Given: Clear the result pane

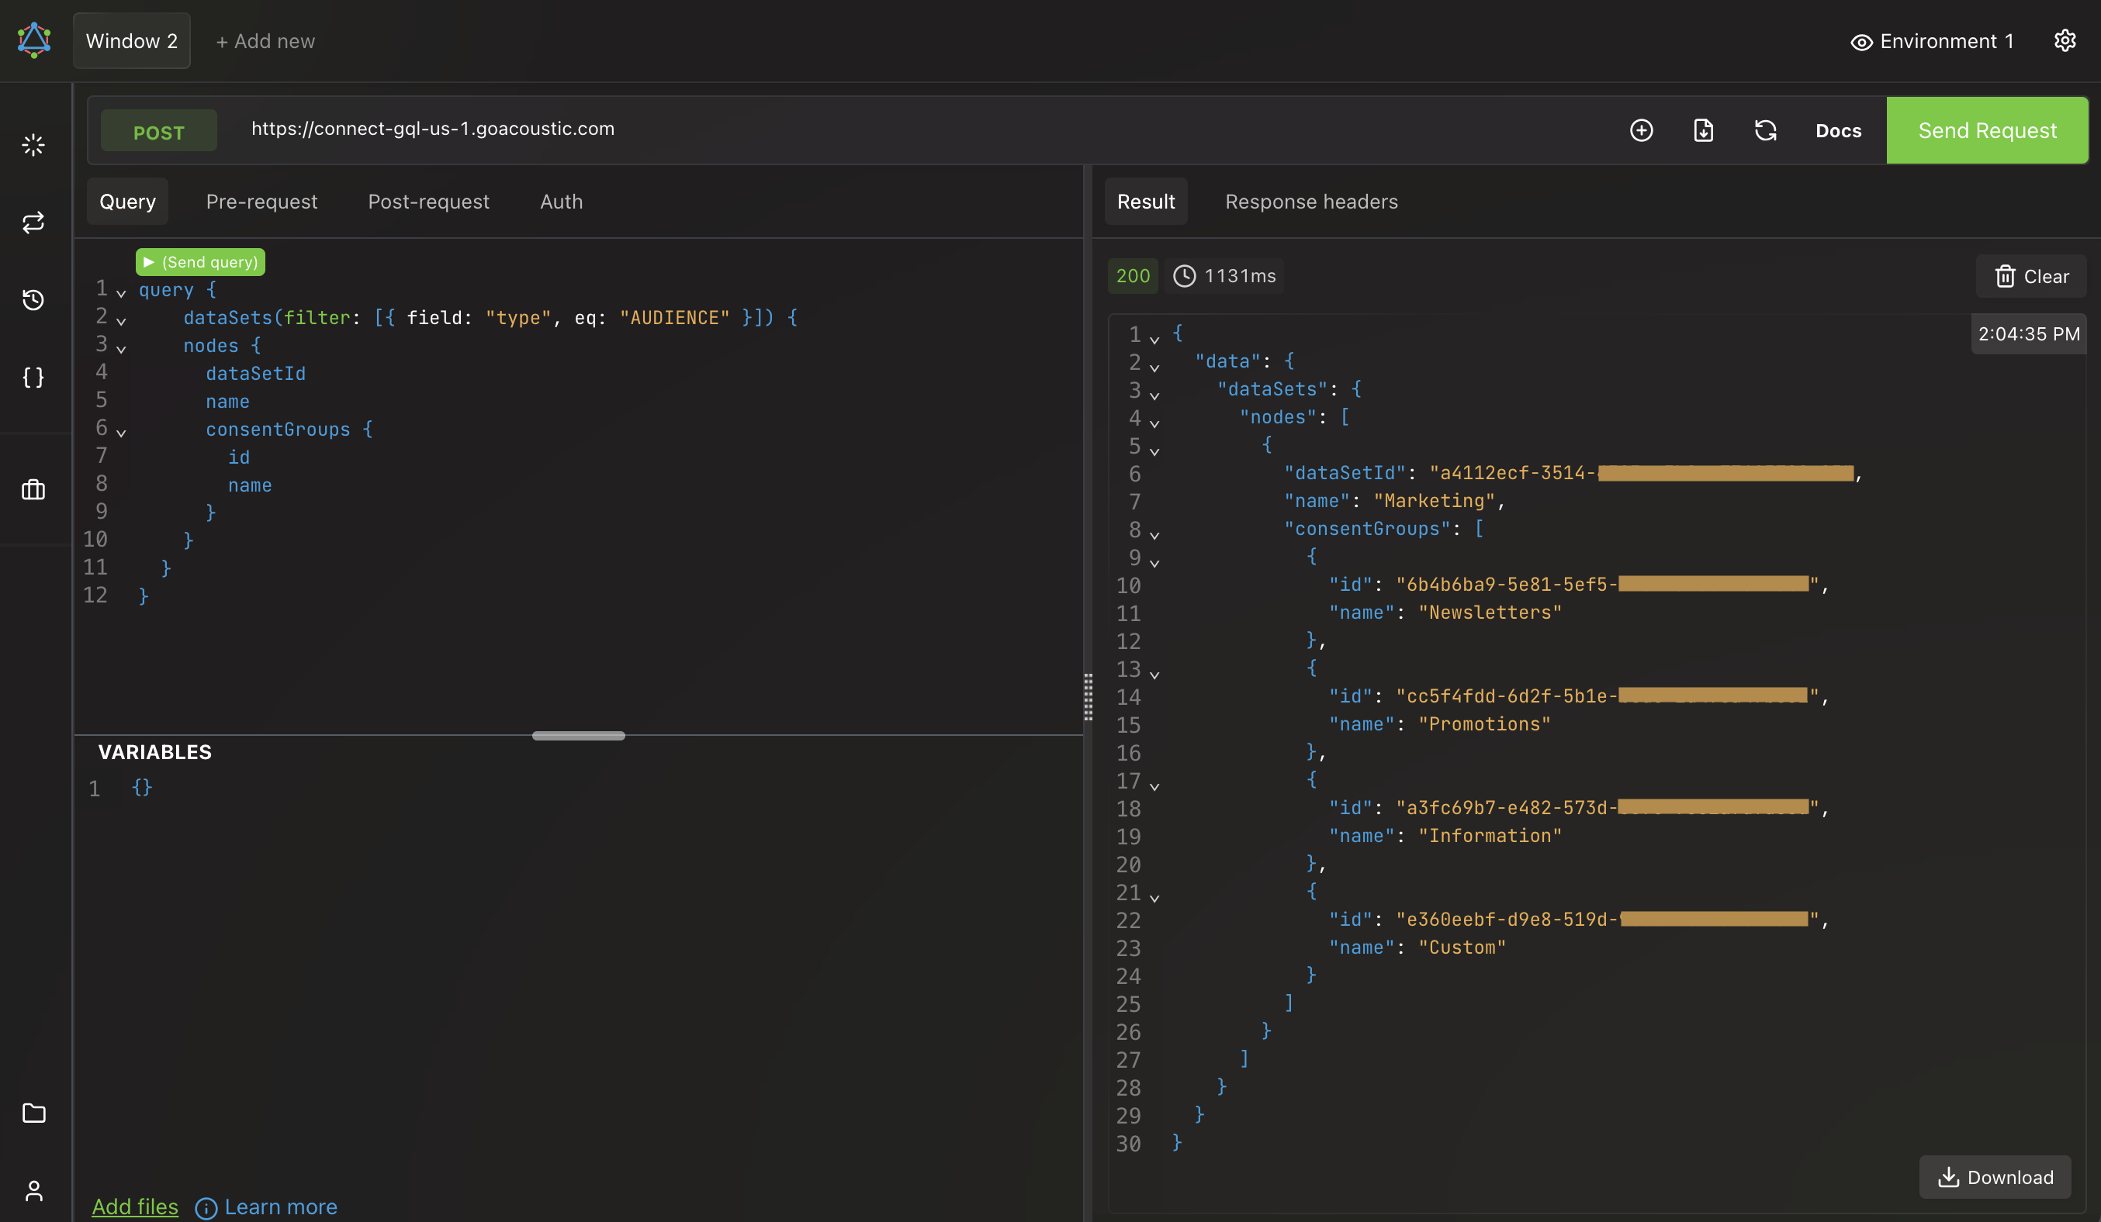Looking at the screenshot, I should pyautogui.click(x=2031, y=277).
